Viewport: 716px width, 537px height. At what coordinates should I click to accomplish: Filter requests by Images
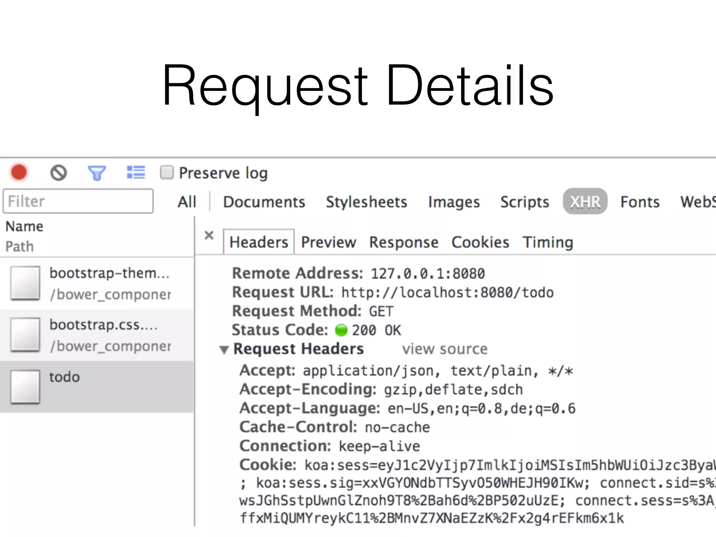pyautogui.click(x=454, y=202)
